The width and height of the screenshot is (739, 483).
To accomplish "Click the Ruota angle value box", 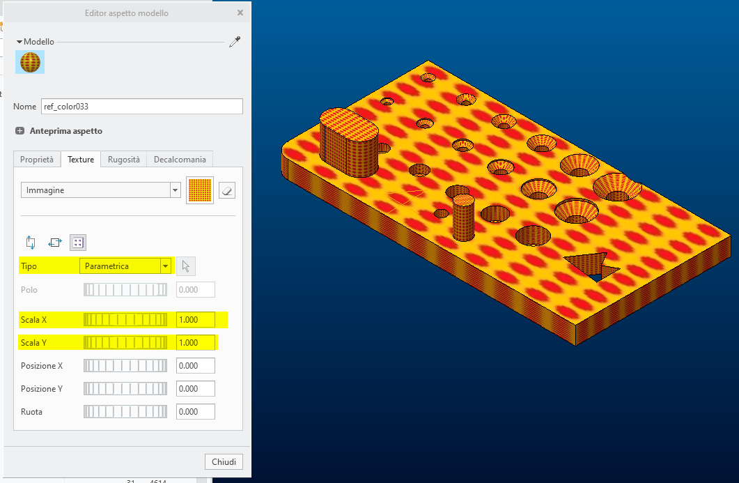I will [x=195, y=411].
